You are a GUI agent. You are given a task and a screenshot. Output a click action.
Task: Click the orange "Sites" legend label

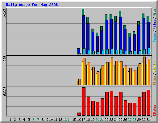(154, 81)
